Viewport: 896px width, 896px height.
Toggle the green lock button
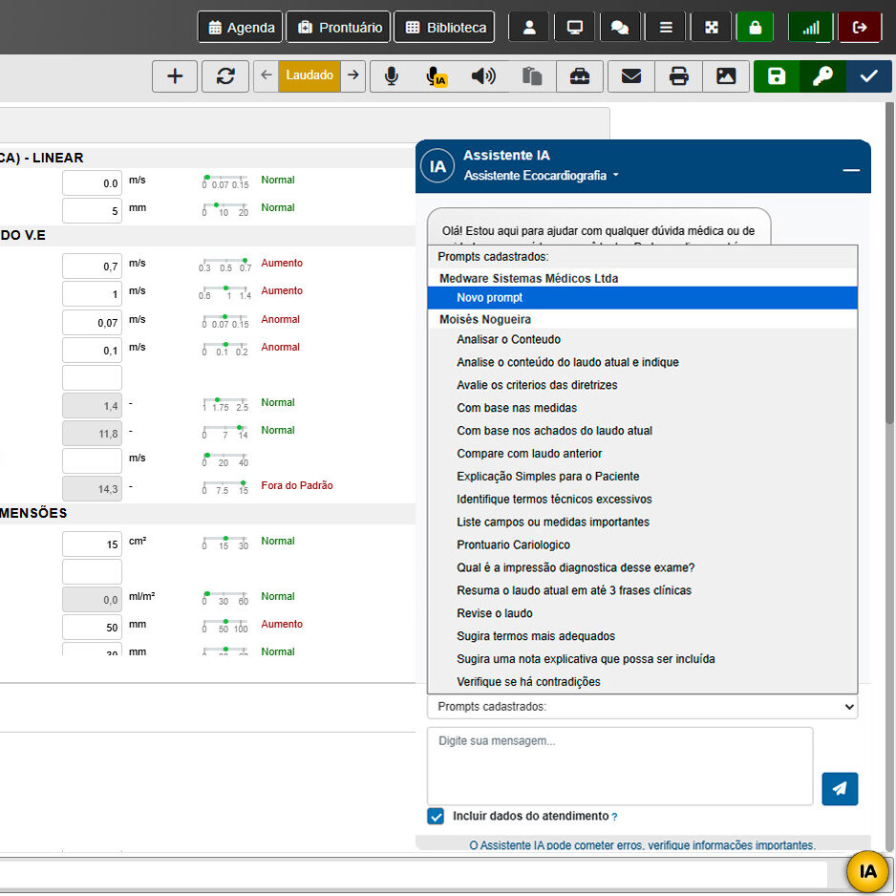click(x=755, y=27)
